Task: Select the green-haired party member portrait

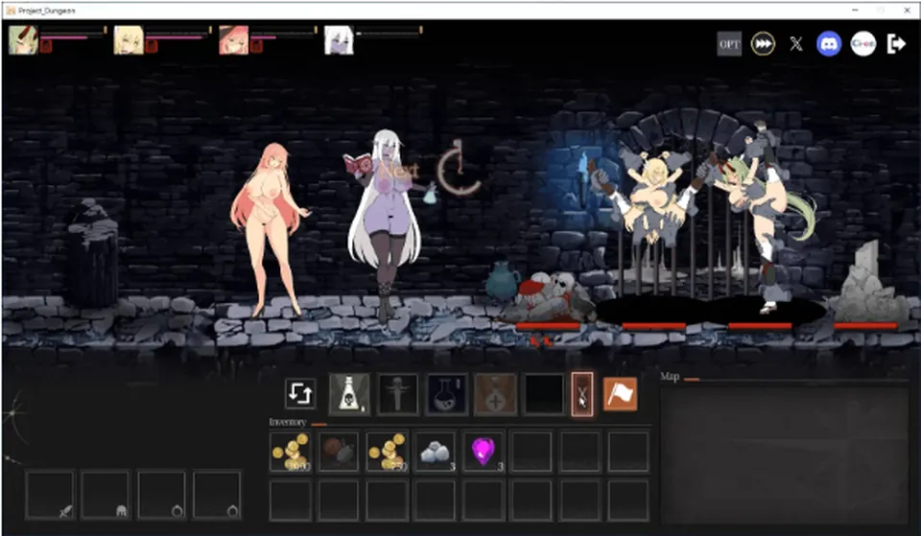Action: pos(23,40)
